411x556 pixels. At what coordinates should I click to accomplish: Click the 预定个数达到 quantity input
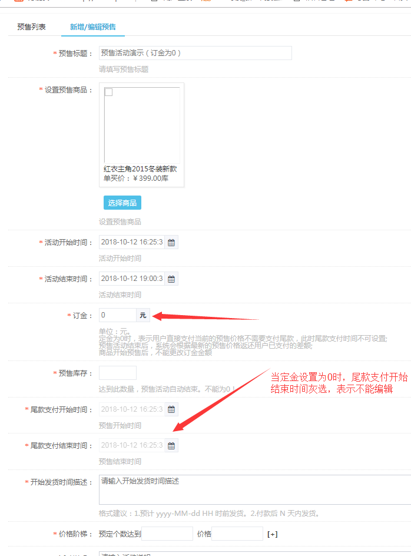coord(167,534)
